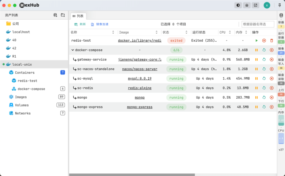Screen dimensions: 285x176
Task: Add a new server asset icon
Action: (55, 15)
